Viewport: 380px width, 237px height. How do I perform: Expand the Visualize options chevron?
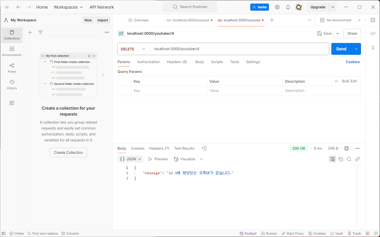[201, 159]
